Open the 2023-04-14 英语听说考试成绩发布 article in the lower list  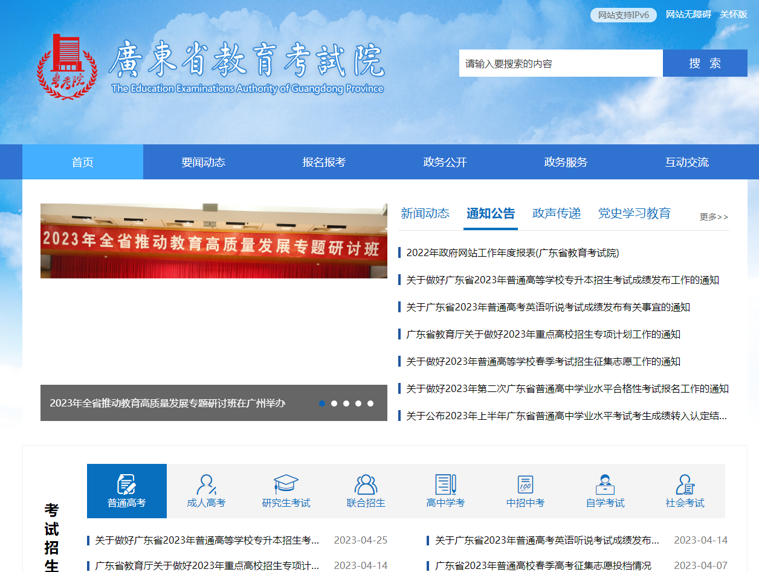click(x=547, y=540)
